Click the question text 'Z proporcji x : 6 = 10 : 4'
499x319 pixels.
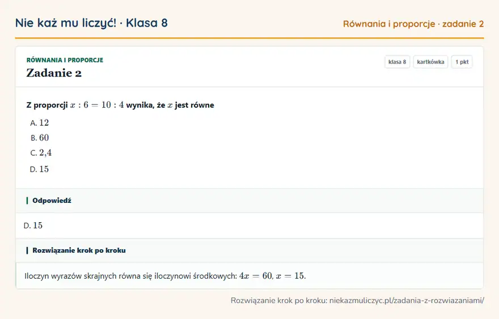(75, 105)
